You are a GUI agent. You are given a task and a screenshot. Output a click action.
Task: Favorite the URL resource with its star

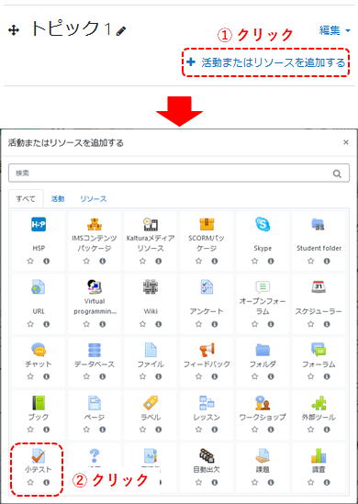point(30,324)
